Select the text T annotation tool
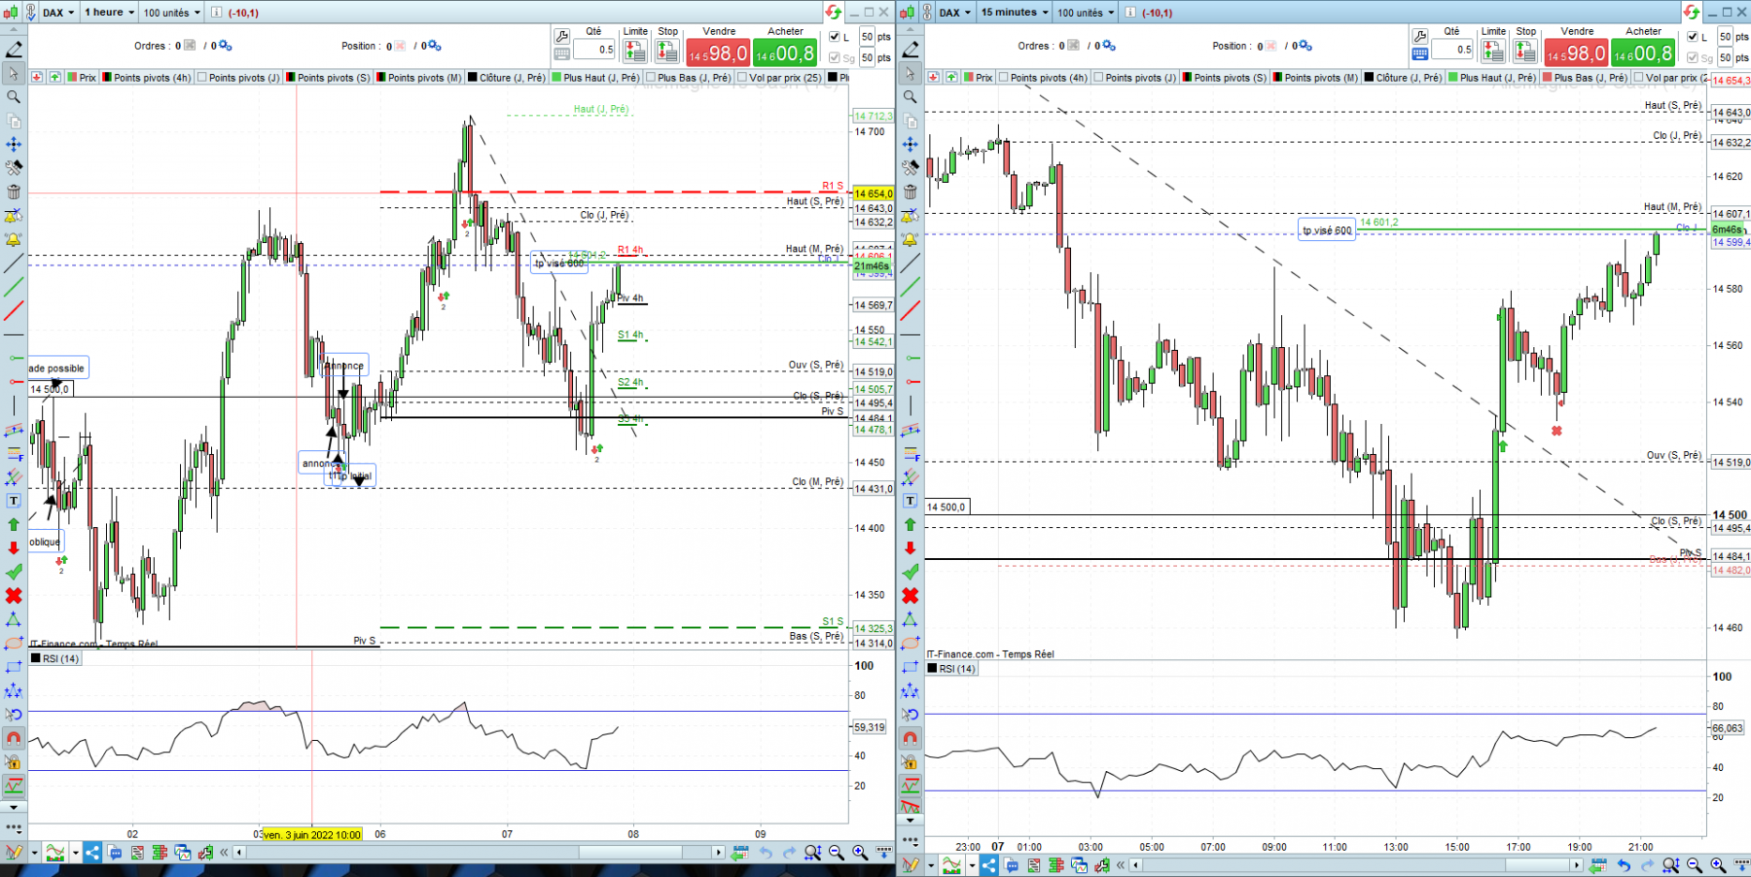 14,501
